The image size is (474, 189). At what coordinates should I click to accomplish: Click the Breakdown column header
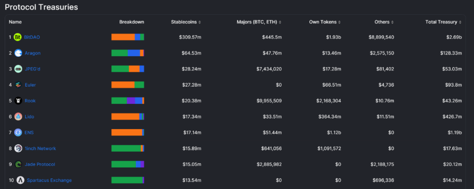pyautogui.click(x=132, y=22)
